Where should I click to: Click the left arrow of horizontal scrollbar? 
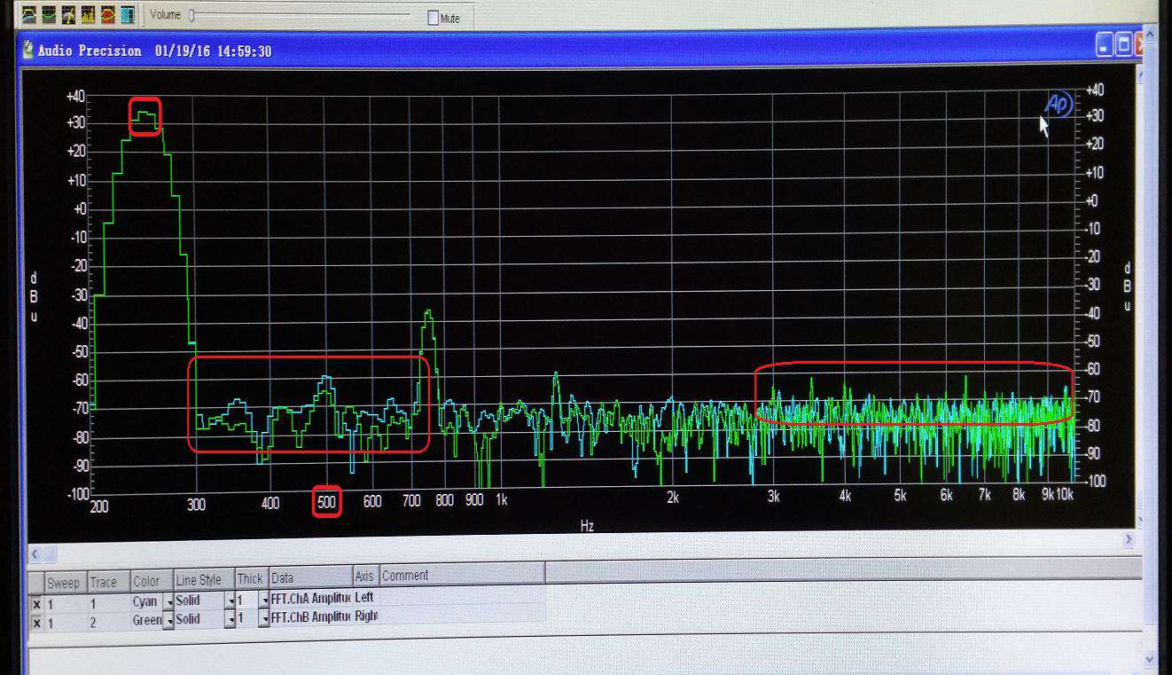click(x=35, y=554)
